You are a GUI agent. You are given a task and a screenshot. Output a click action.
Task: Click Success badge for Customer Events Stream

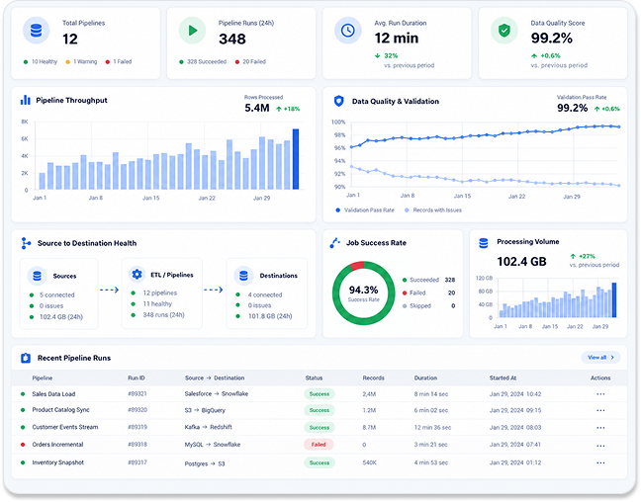[320, 428]
